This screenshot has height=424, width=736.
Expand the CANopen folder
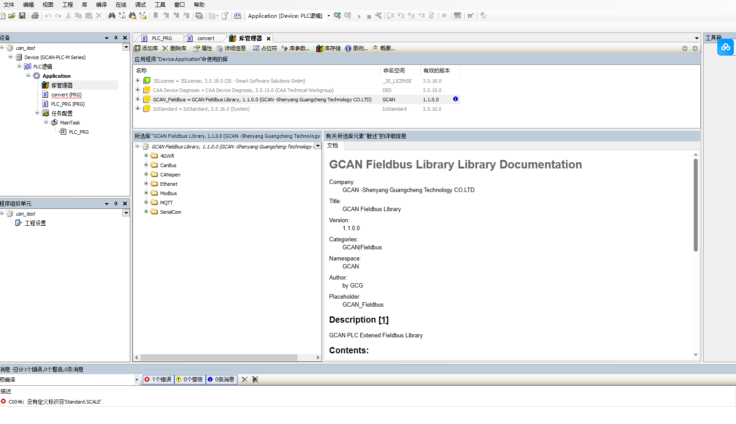click(x=146, y=174)
